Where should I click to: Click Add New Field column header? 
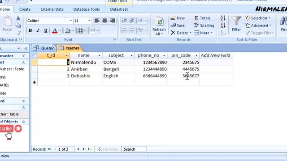tap(216, 55)
